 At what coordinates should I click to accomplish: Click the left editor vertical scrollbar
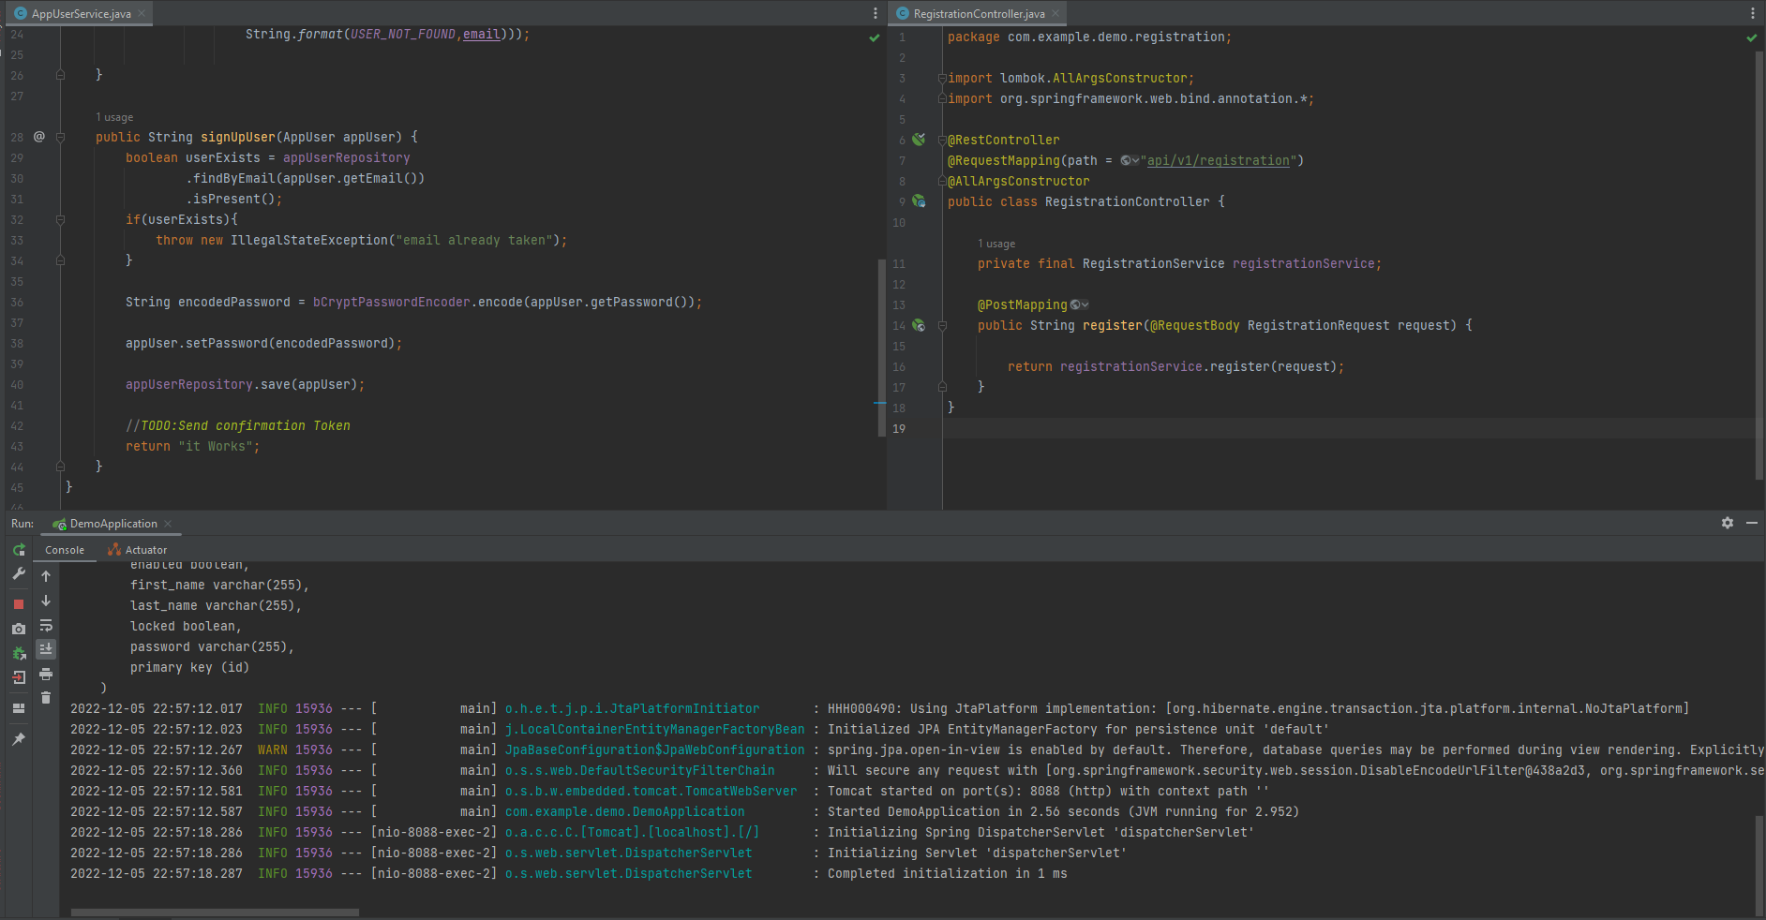pyautogui.click(x=881, y=348)
